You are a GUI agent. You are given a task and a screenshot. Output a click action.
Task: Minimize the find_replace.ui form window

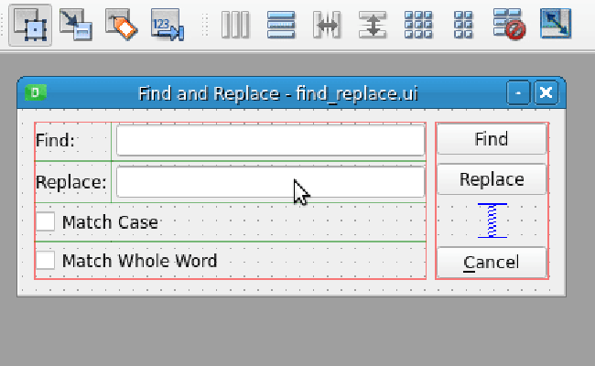pos(518,92)
